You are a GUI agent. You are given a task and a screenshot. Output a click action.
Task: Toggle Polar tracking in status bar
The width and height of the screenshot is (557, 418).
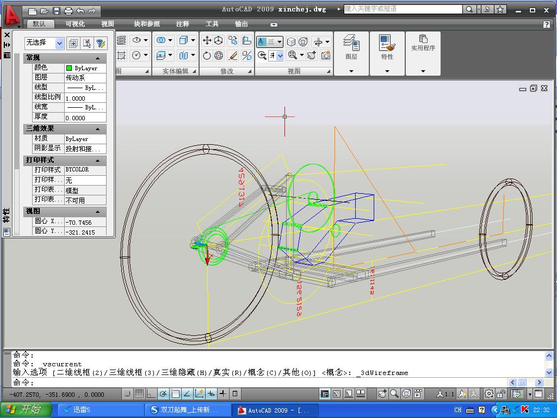[163, 394]
